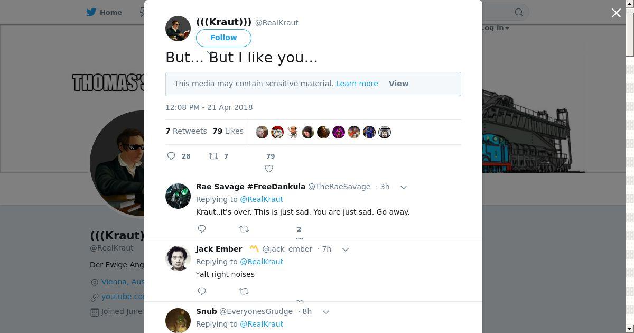The height and width of the screenshot is (333, 634).
Task: Like Kraut's tweet with the heart icon
Action: [269, 169]
